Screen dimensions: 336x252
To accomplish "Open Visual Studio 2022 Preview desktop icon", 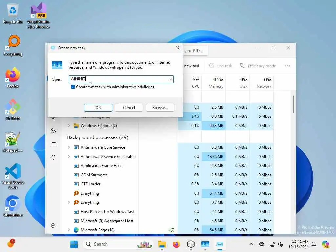I will coord(38,15).
